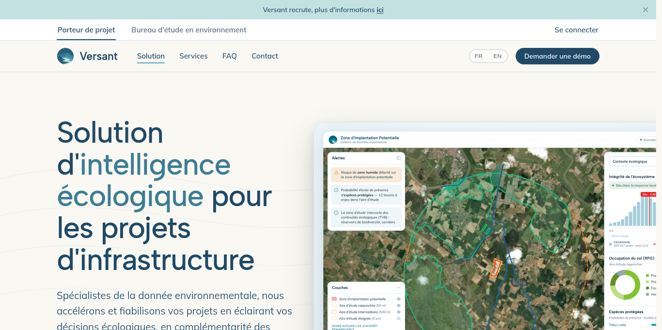Screen dimensions: 662x330
Task: Click the Aire d'étude intermédiaire orange dashed swatch
Action: [334, 312]
